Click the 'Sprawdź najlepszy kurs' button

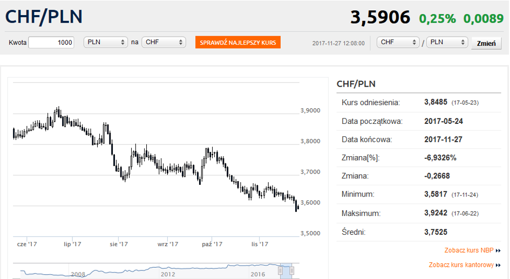[x=238, y=43]
